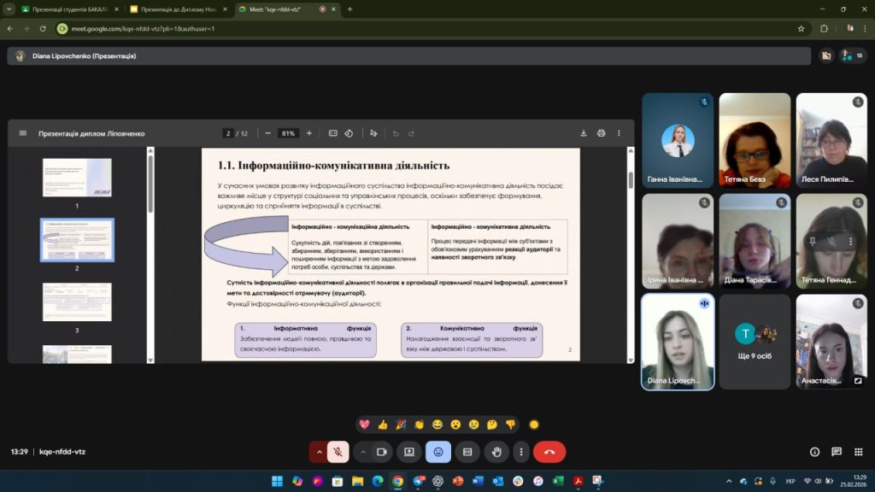Screen dimensions: 875x492
Task: Expand video settings arrow beside camera
Action: [x=363, y=452]
